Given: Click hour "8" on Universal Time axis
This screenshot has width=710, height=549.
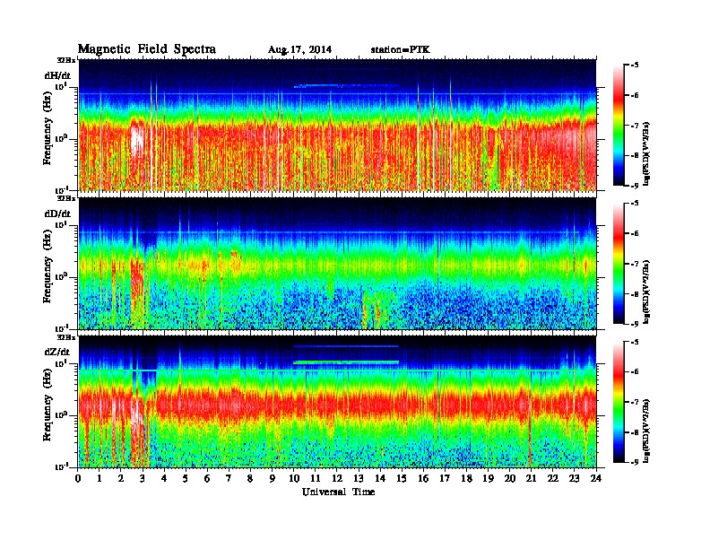Looking at the screenshot, I should pos(250,478).
